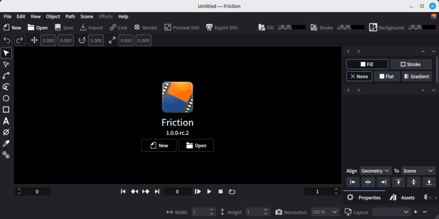Toggle the loop playback button
The height and width of the screenshot is (219, 439).
click(232, 192)
